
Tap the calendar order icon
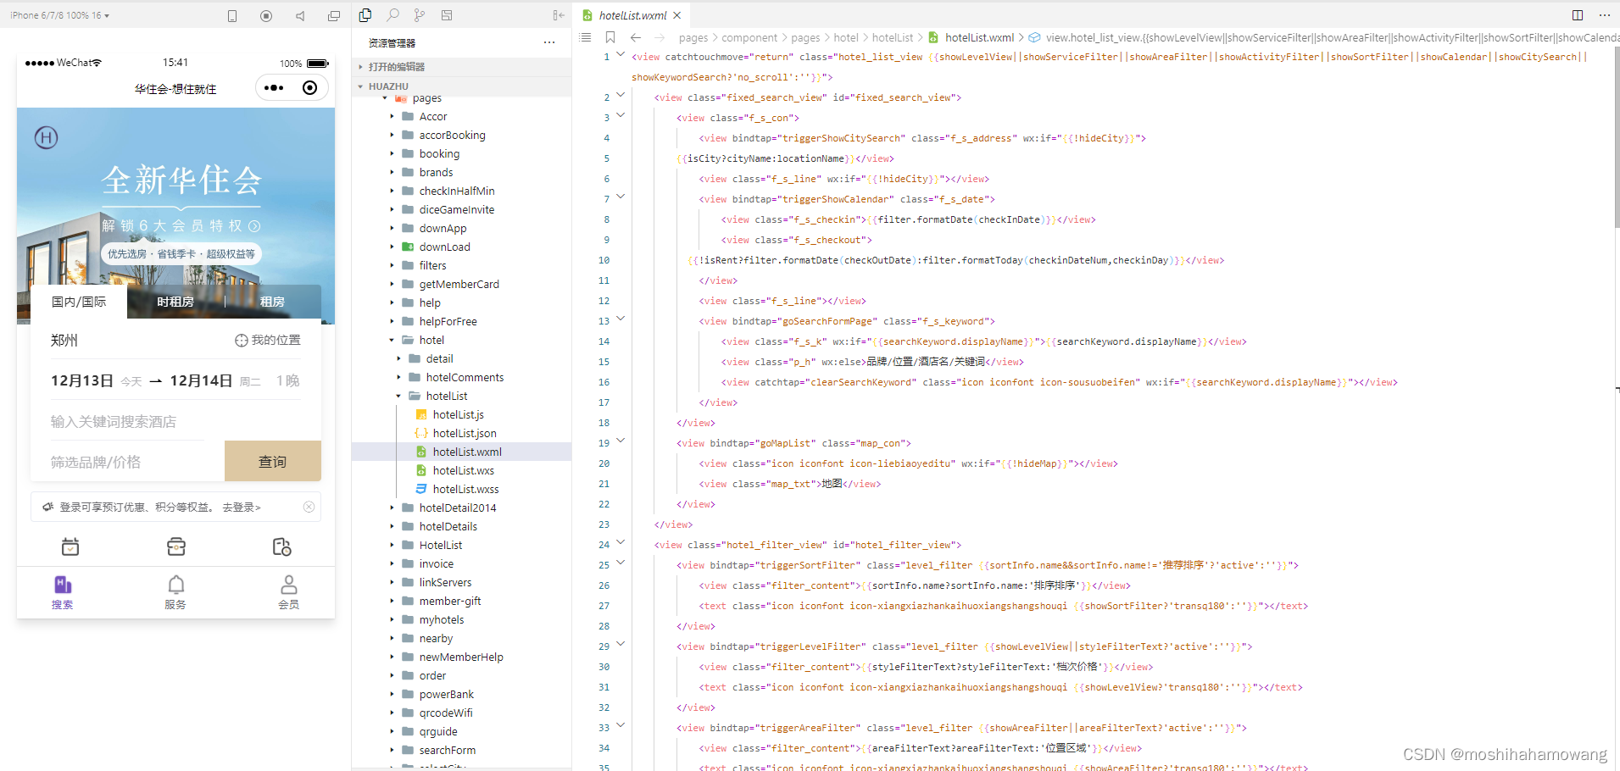[x=70, y=546]
